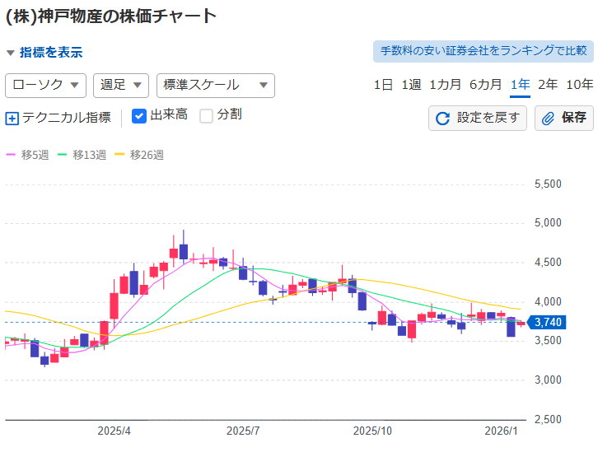Open the 週足 interval dropdown
This screenshot has height=452, width=598.
coord(121,85)
